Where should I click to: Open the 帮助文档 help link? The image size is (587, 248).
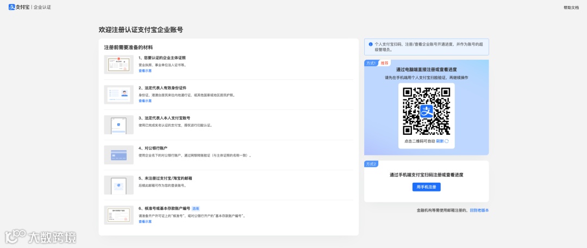(x=571, y=8)
